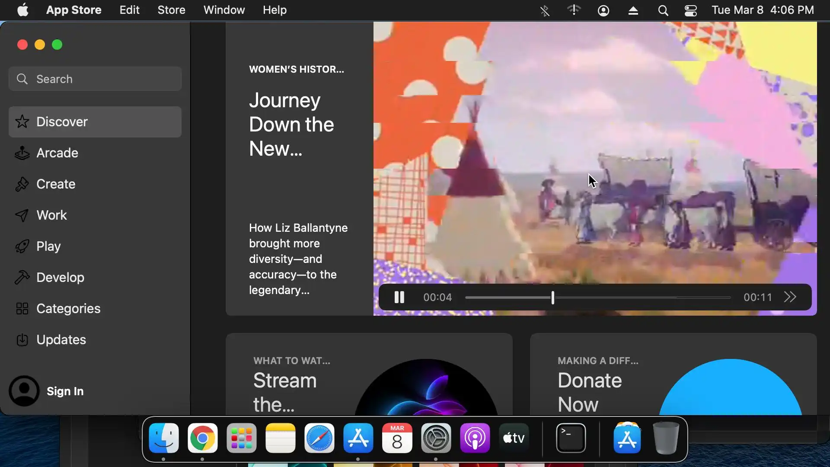The width and height of the screenshot is (830, 467).
Task: Click the Play rocket icon
Action: (22, 246)
